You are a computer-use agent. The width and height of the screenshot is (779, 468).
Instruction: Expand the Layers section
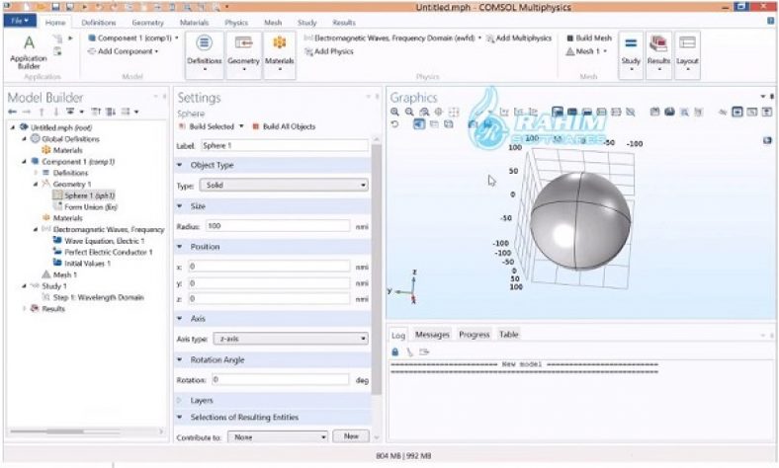pyautogui.click(x=201, y=400)
